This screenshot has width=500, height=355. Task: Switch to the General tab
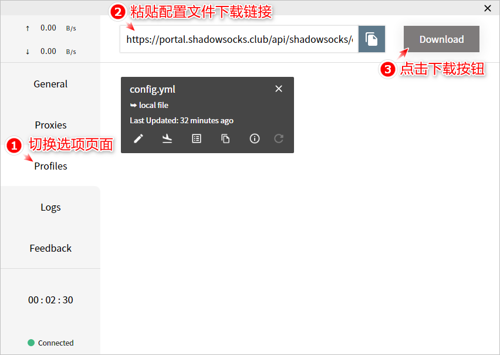tap(50, 84)
